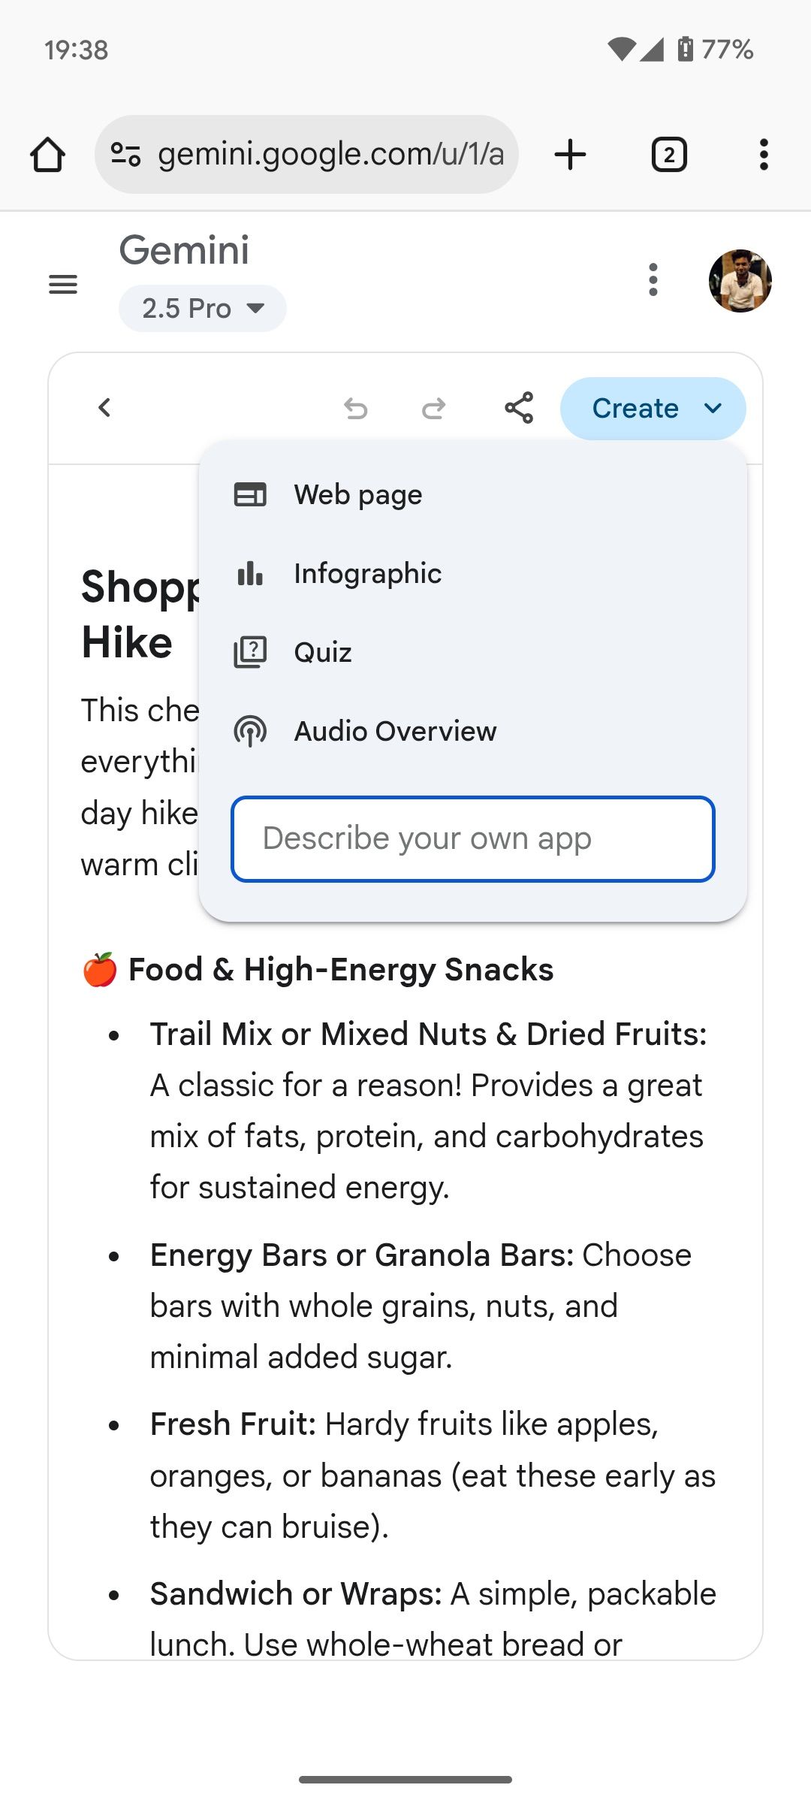Choose Infographic option
The height and width of the screenshot is (1803, 811).
pos(473,574)
